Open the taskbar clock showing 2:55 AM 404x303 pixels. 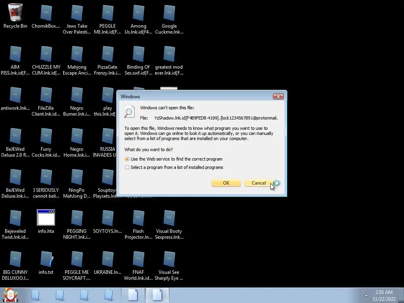click(384, 292)
